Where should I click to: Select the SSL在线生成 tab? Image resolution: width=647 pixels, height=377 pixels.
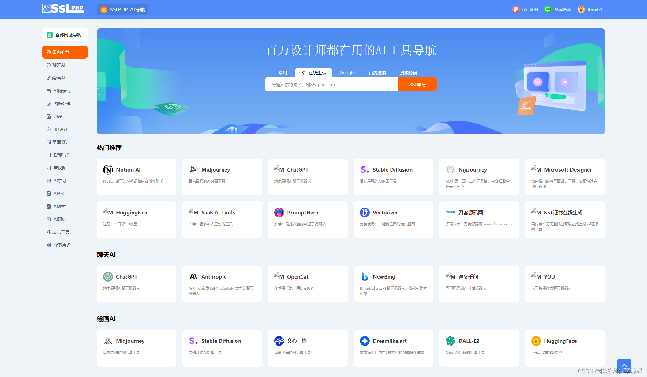point(313,73)
